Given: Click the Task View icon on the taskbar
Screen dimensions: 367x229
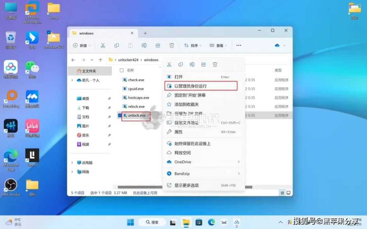Looking at the screenshot, I should click(x=173, y=222).
